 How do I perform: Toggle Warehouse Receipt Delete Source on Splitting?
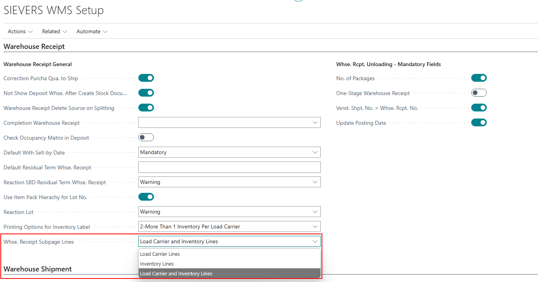point(146,108)
